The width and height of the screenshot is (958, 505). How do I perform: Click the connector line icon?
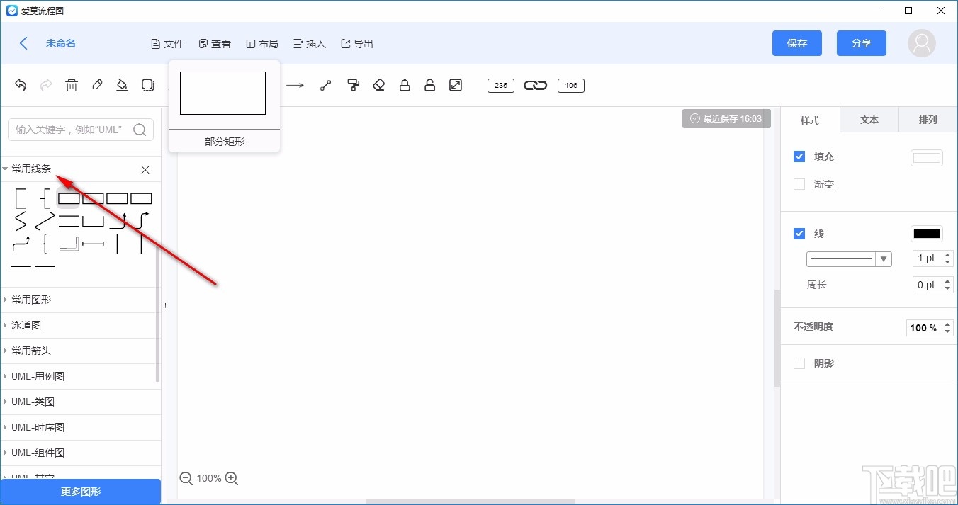point(325,85)
